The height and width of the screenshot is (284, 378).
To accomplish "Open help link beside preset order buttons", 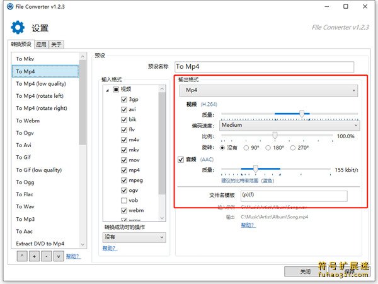I will (x=73, y=256).
